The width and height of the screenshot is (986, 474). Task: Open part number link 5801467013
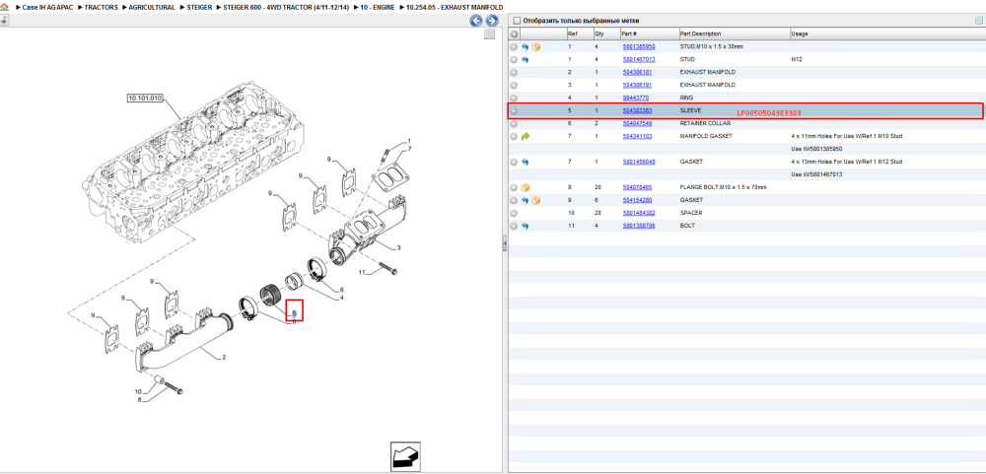coord(638,60)
